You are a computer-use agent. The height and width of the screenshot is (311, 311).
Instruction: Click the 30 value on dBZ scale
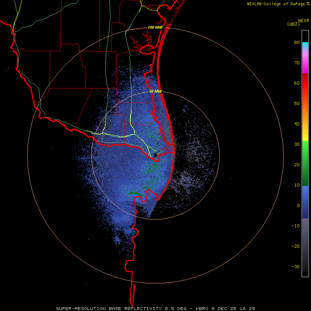point(297,144)
